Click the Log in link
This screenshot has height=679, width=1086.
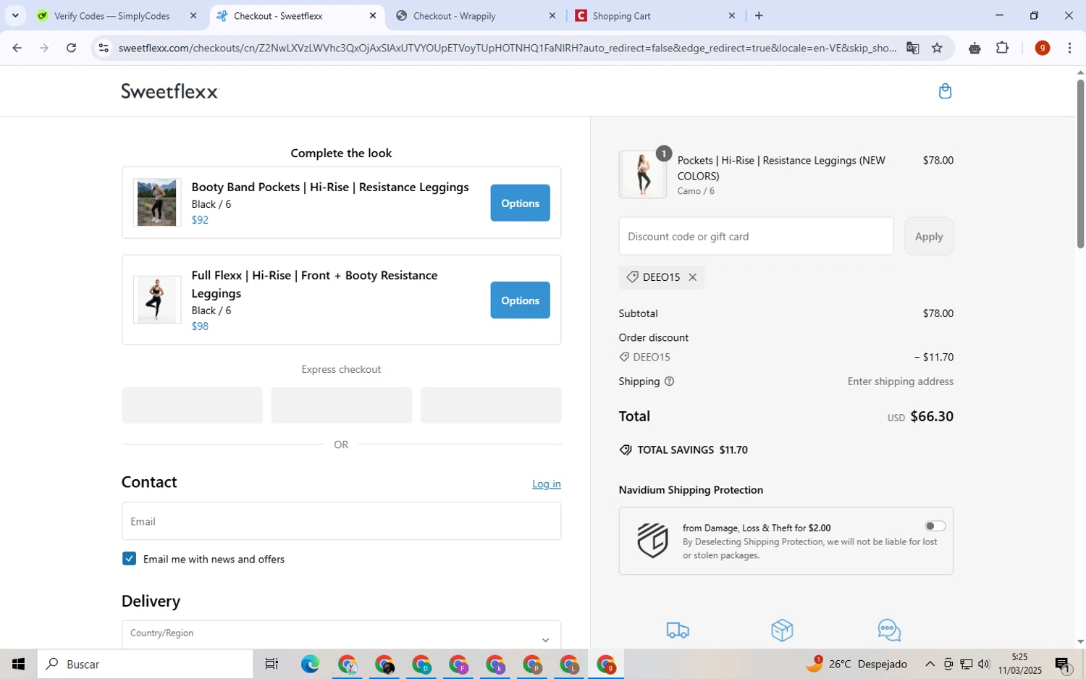[x=547, y=484]
